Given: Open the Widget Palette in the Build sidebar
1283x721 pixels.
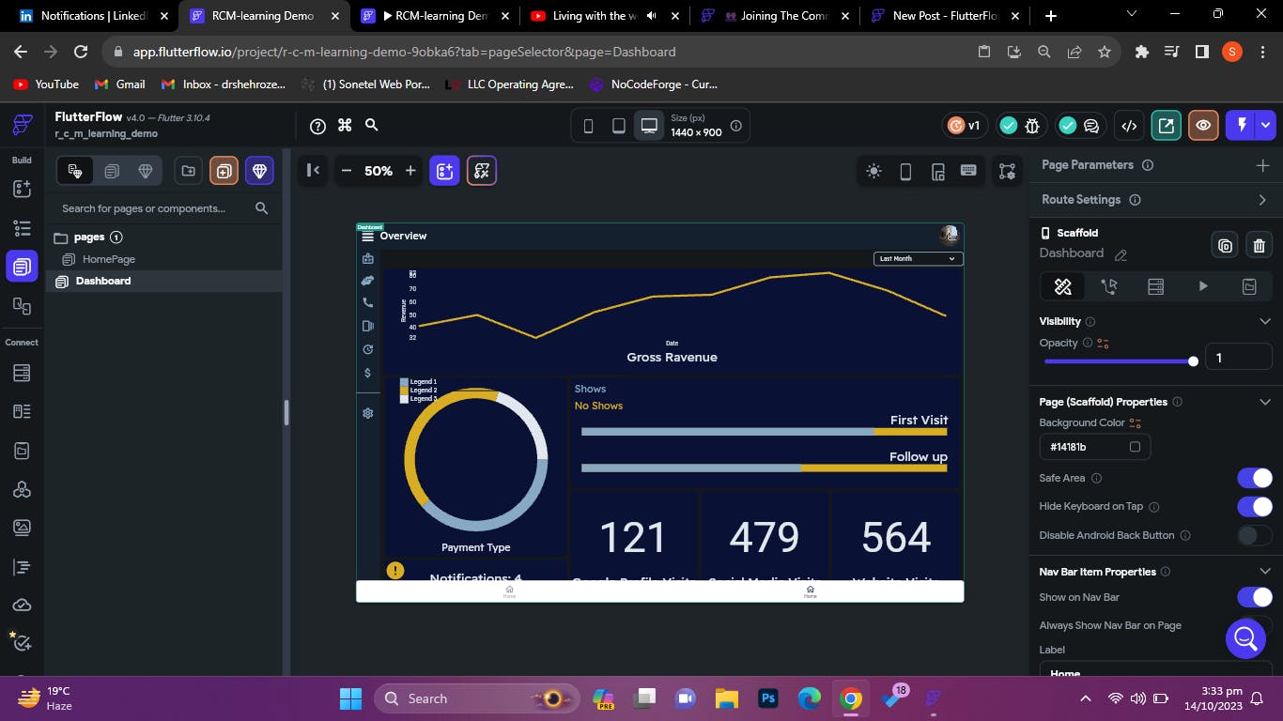Looking at the screenshot, I should (22, 189).
